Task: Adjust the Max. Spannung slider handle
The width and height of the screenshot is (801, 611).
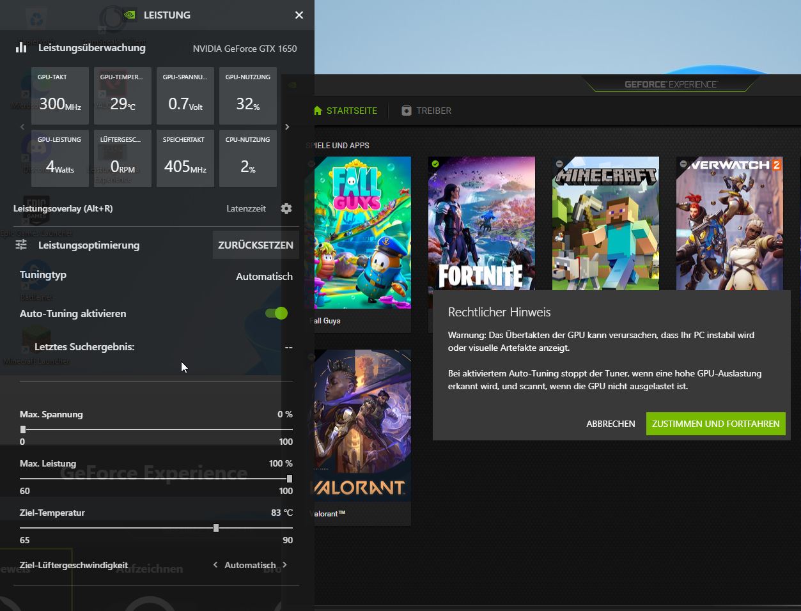Action: coord(23,429)
